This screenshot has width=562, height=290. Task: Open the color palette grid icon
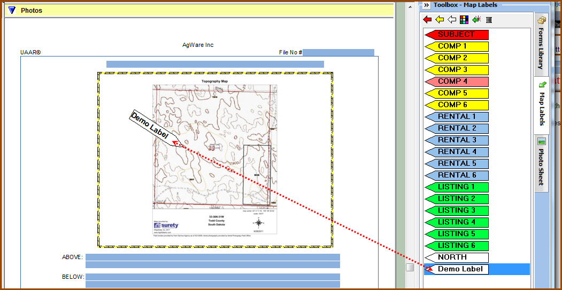(464, 20)
